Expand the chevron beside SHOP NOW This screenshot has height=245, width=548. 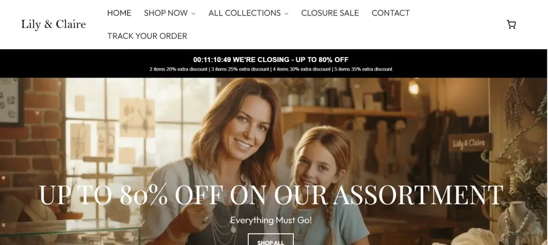coord(193,13)
